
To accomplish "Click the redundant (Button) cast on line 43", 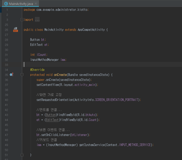I will tap(51, 115).
